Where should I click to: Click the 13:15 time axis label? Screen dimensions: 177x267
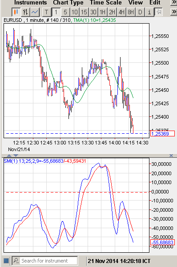click(74, 143)
